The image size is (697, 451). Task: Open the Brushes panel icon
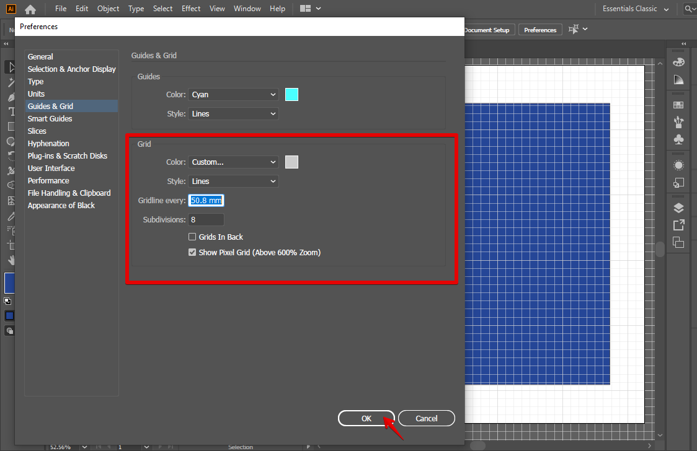[678, 122]
